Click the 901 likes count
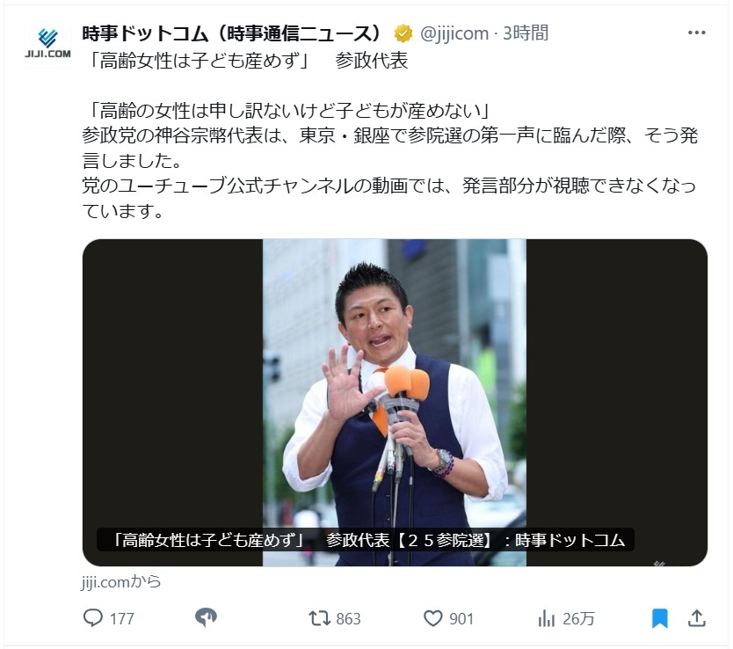Image resolution: width=733 pixels, height=649 pixels. click(461, 618)
